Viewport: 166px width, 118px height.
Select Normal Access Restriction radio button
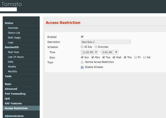point(82,62)
